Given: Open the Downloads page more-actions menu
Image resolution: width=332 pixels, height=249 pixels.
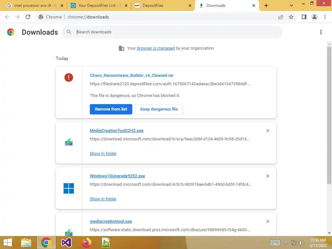Looking at the screenshot, I should pyautogui.click(x=321, y=32).
